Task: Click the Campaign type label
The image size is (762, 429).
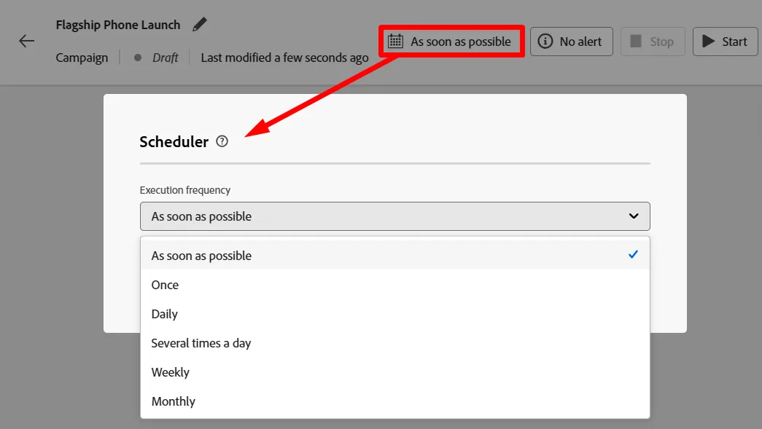Action: tap(82, 58)
